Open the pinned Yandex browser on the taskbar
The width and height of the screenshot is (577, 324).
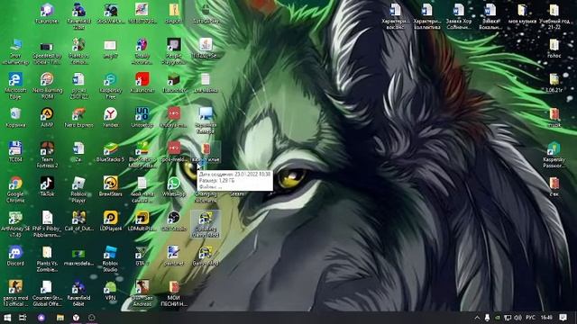[x=76, y=318]
